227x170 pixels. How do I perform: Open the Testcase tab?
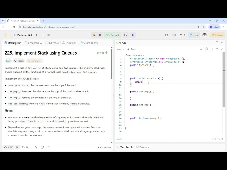click(x=143, y=147)
